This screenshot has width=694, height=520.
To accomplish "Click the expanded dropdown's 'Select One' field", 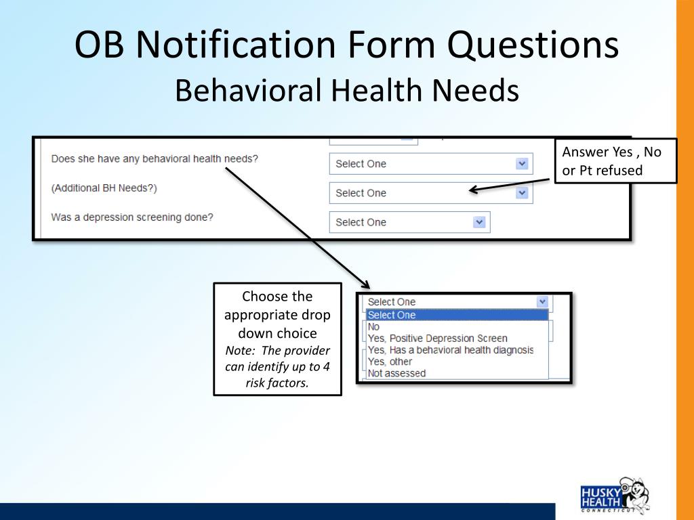I will 457,301.
